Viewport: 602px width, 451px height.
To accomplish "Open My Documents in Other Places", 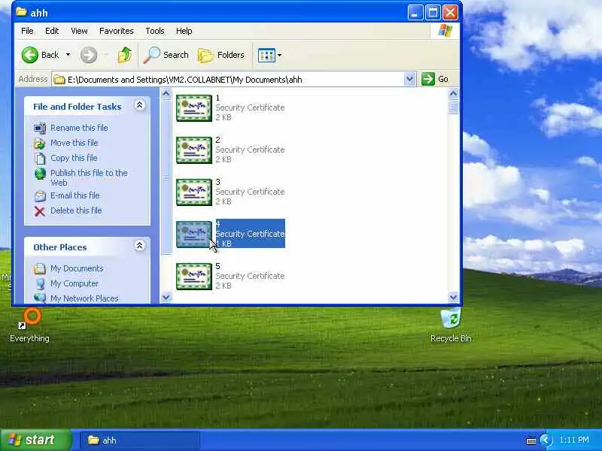I will pos(77,268).
